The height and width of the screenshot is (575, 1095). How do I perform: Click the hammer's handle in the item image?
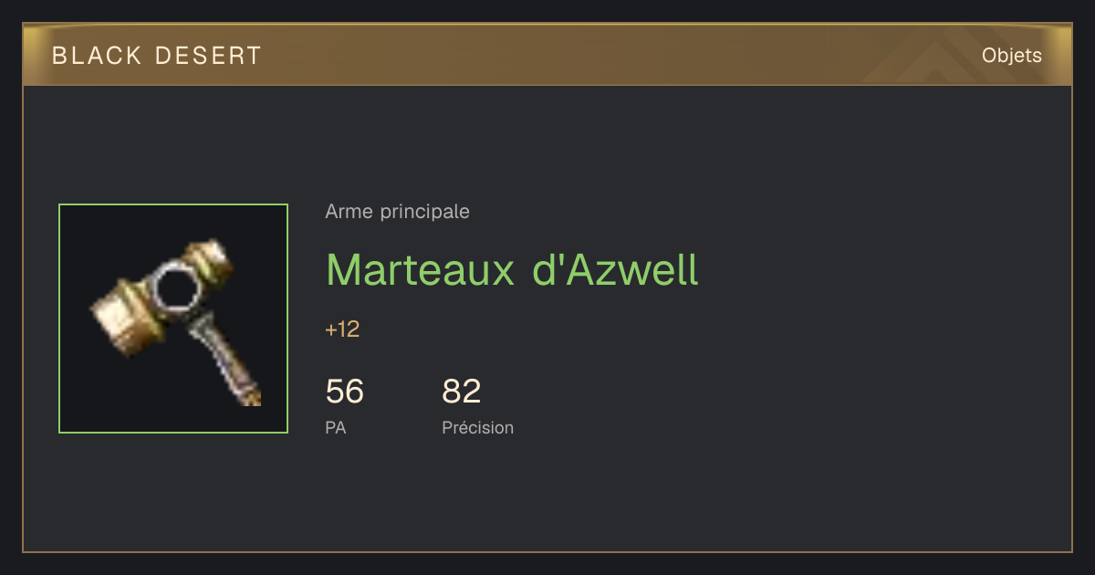click(226, 361)
